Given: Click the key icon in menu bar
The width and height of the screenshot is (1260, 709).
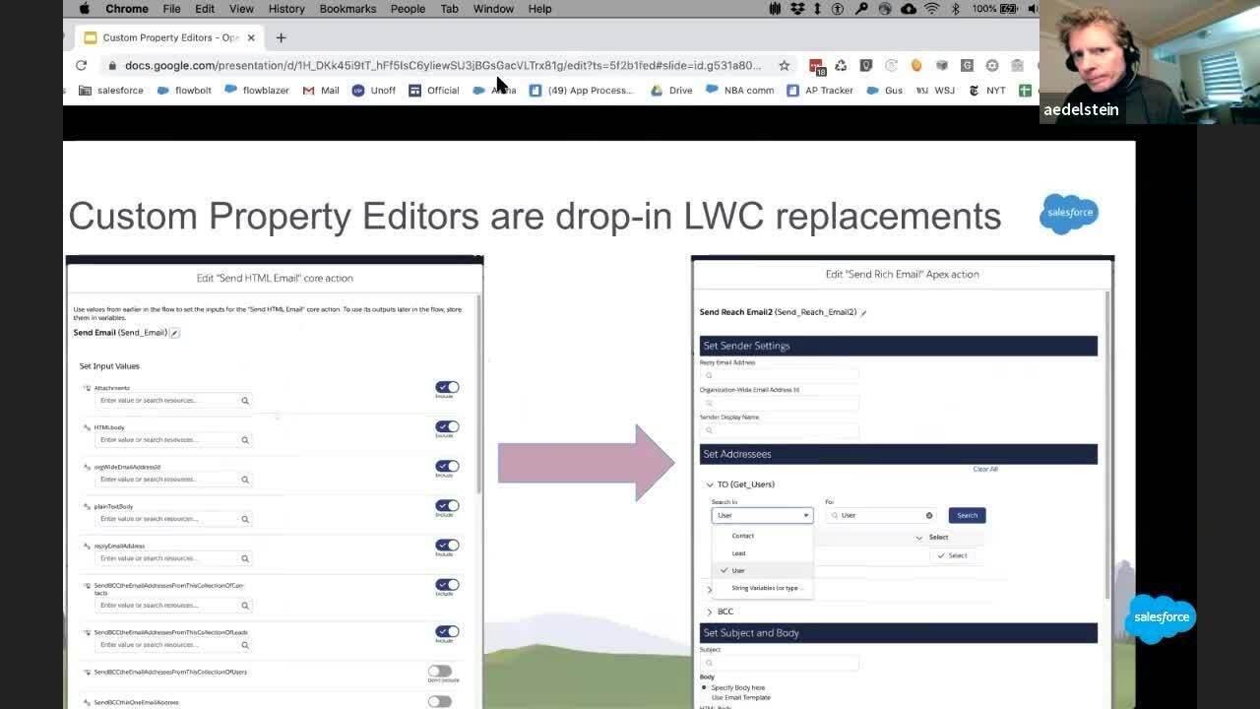Looking at the screenshot, I should (x=861, y=9).
